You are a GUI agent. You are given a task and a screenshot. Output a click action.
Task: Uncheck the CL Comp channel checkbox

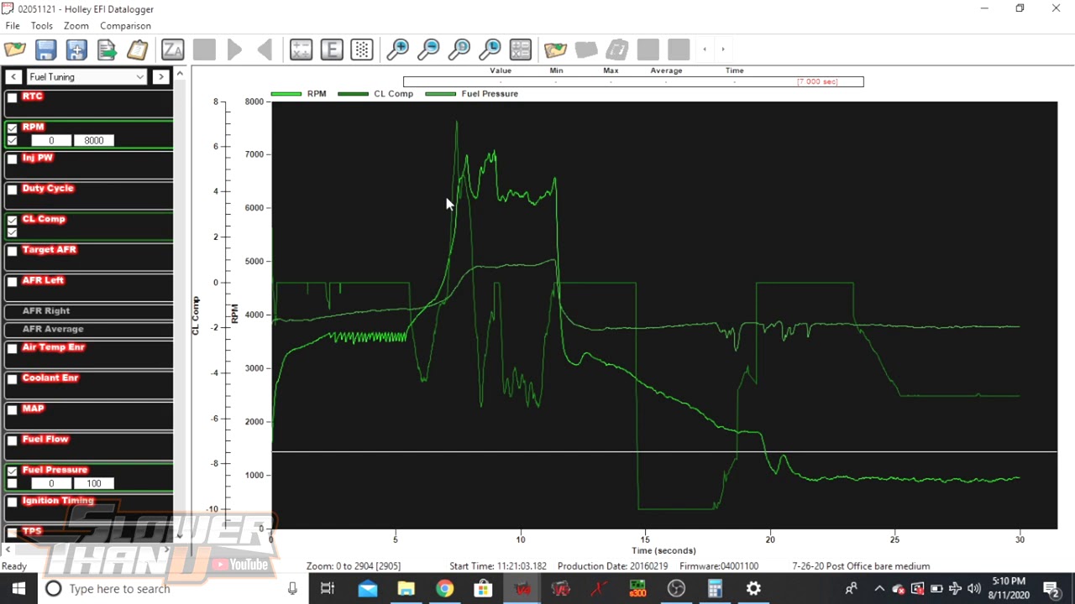pos(12,221)
